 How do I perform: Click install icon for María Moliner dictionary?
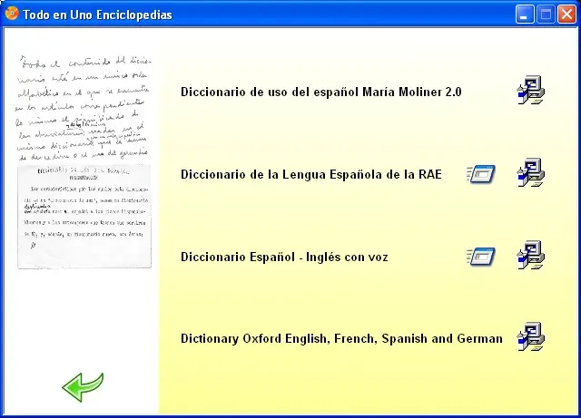click(530, 90)
